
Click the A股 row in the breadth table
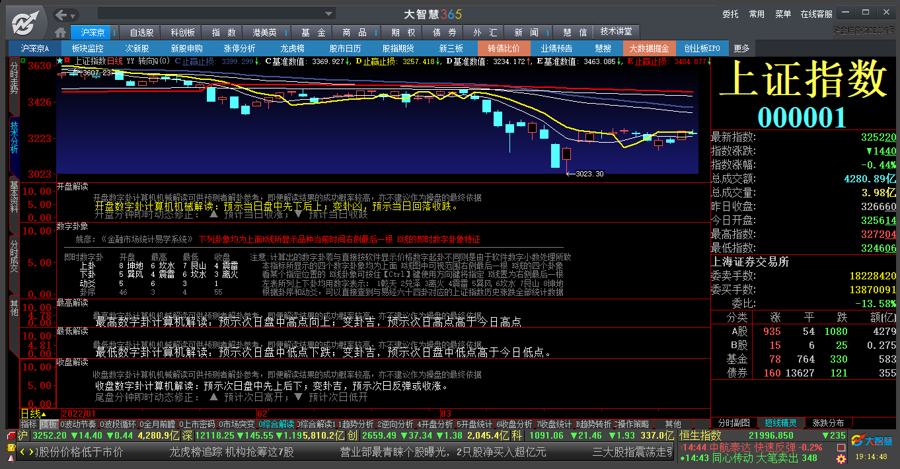pos(804,332)
